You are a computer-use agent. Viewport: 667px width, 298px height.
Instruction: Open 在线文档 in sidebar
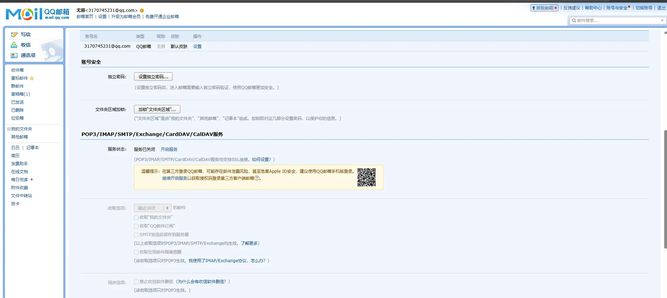click(19, 172)
